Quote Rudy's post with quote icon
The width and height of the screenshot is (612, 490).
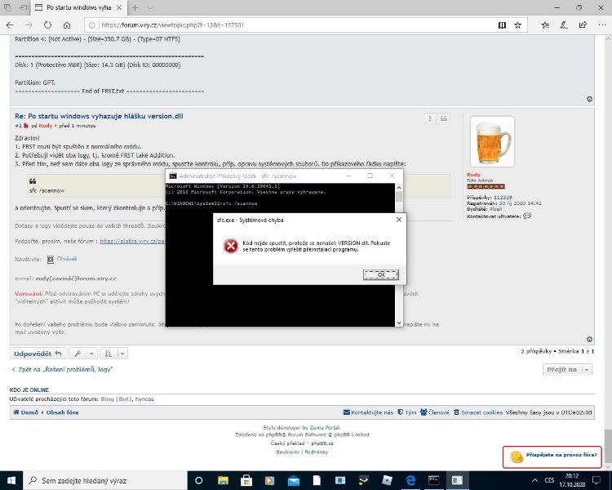pos(444,118)
